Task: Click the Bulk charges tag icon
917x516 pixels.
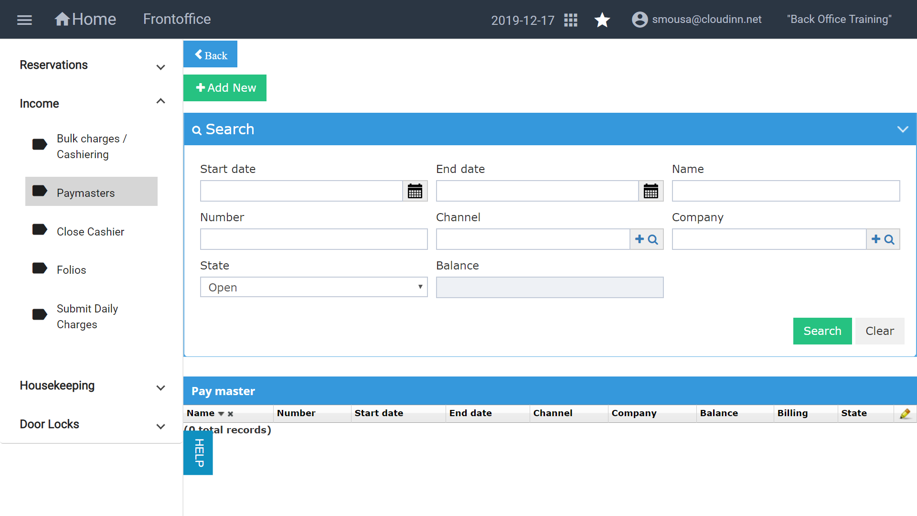Action: [x=40, y=144]
